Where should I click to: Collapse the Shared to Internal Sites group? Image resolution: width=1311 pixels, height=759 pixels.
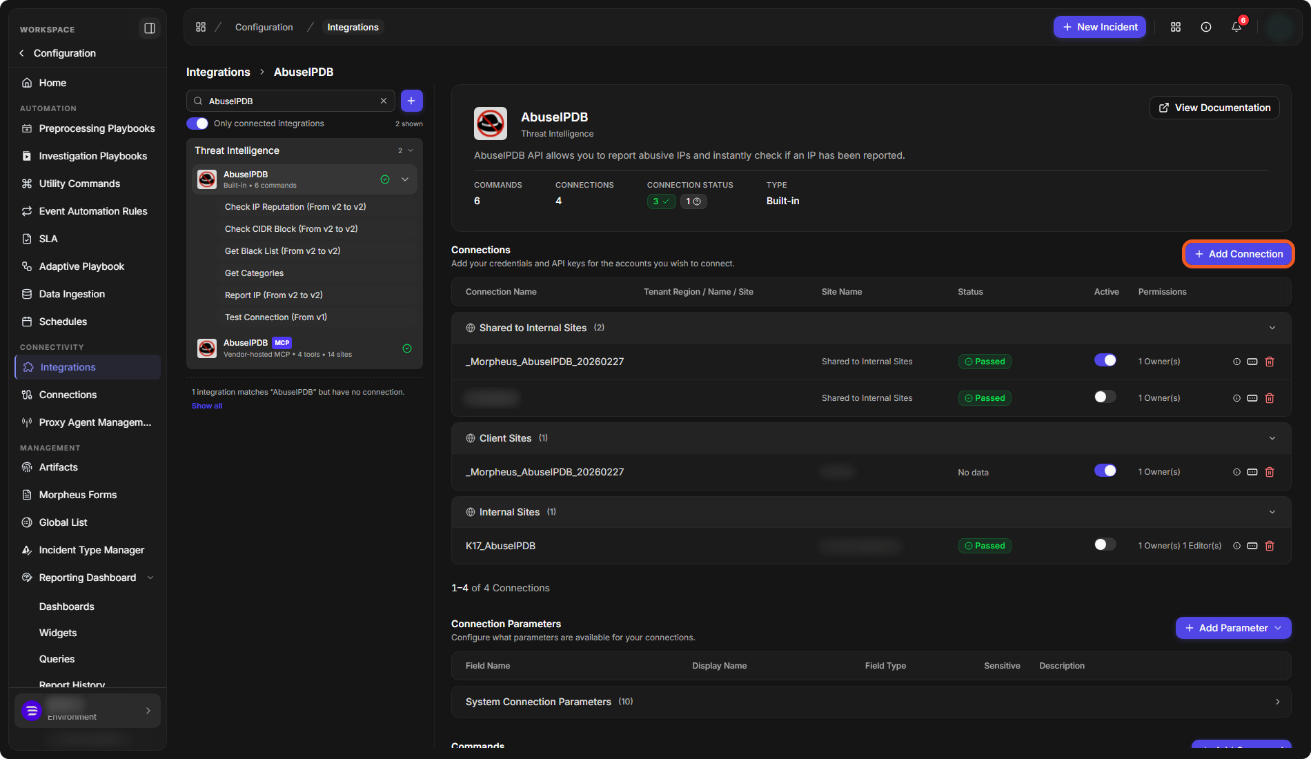pos(1272,328)
